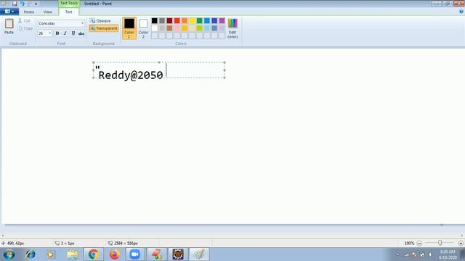Expand the Quick Access Toolbar customize arrow
The image size is (465, 261).
pos(36,4)
